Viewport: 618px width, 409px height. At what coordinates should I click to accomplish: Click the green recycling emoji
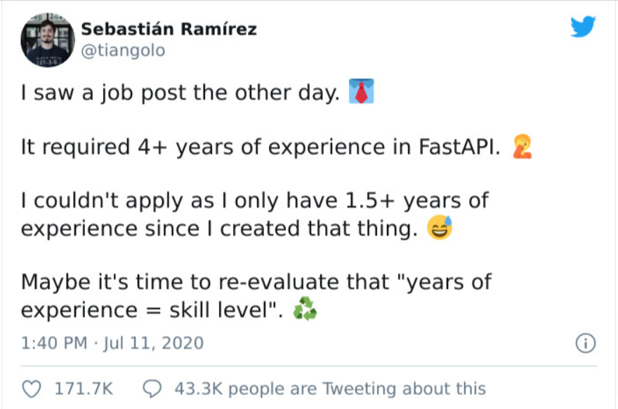305,309
